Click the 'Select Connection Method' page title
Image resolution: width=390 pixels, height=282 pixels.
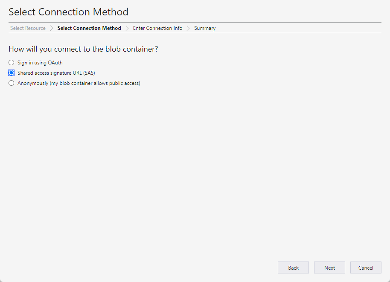click(69, 12)
